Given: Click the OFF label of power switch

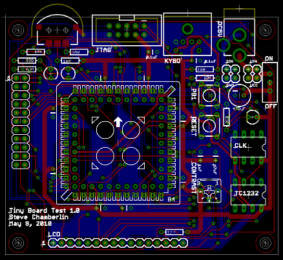Looking at the screenshot, I should point(271,106).
